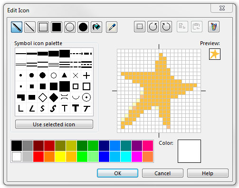Click the colored pencils cup icon
The height and width of the screenshot is (188, 239).
point(214,27)
